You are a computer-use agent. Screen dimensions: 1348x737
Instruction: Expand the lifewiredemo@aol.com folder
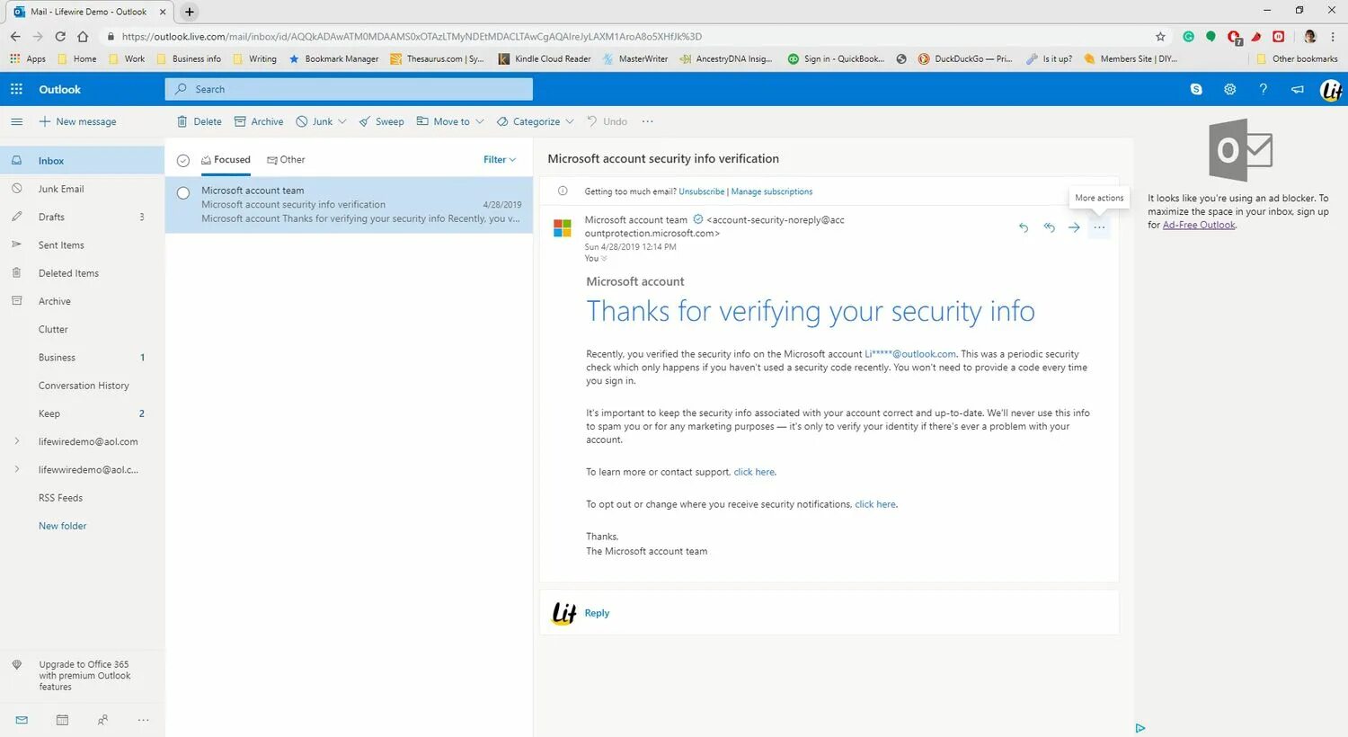pos(16,441)
